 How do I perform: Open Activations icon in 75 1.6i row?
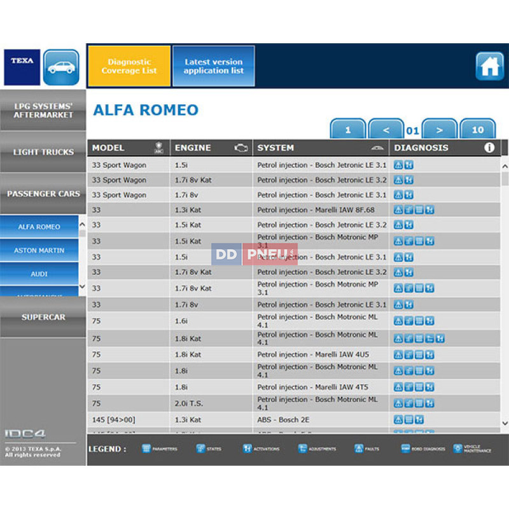pos(429,321)
